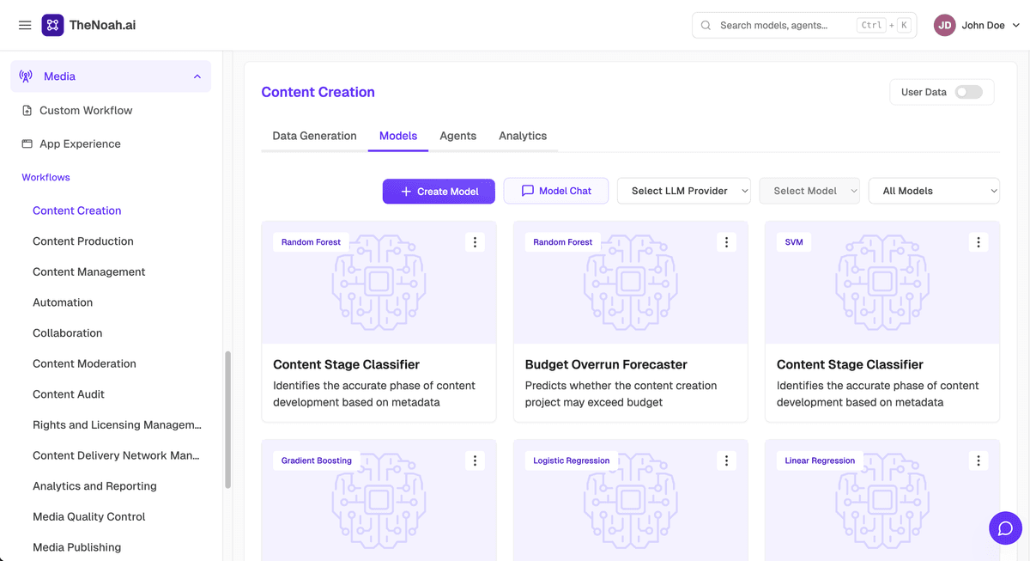The image size is (1030, 561).
Task: Click the brain thumbnail on SVM card
Action: 882,283
